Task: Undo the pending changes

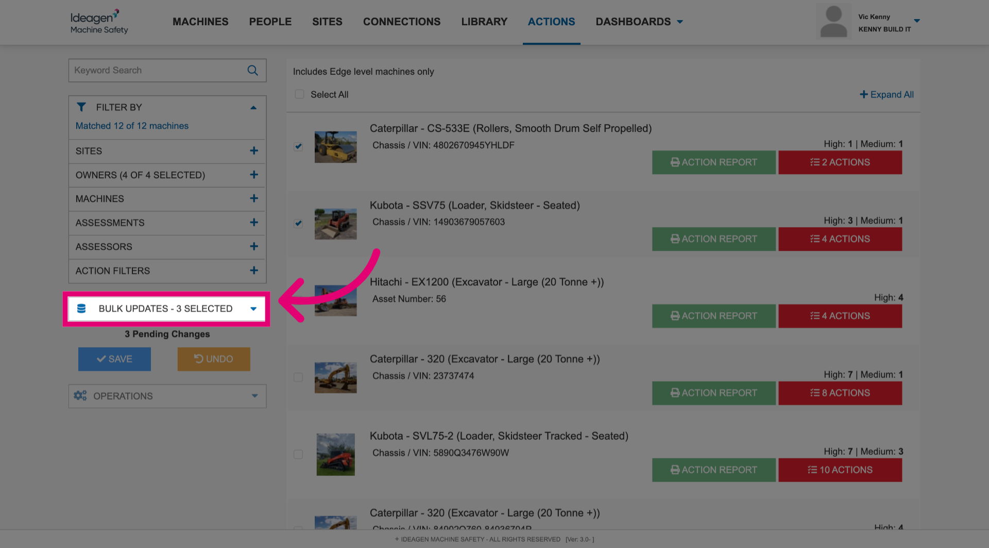Action: coord(214,359)
